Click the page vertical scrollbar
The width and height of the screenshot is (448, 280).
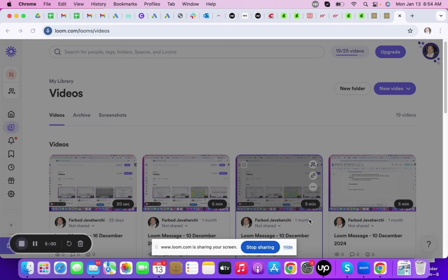click(x=445, y=77)
